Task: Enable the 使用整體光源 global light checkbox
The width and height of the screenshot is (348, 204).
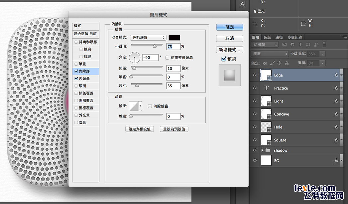Action: 167,58
